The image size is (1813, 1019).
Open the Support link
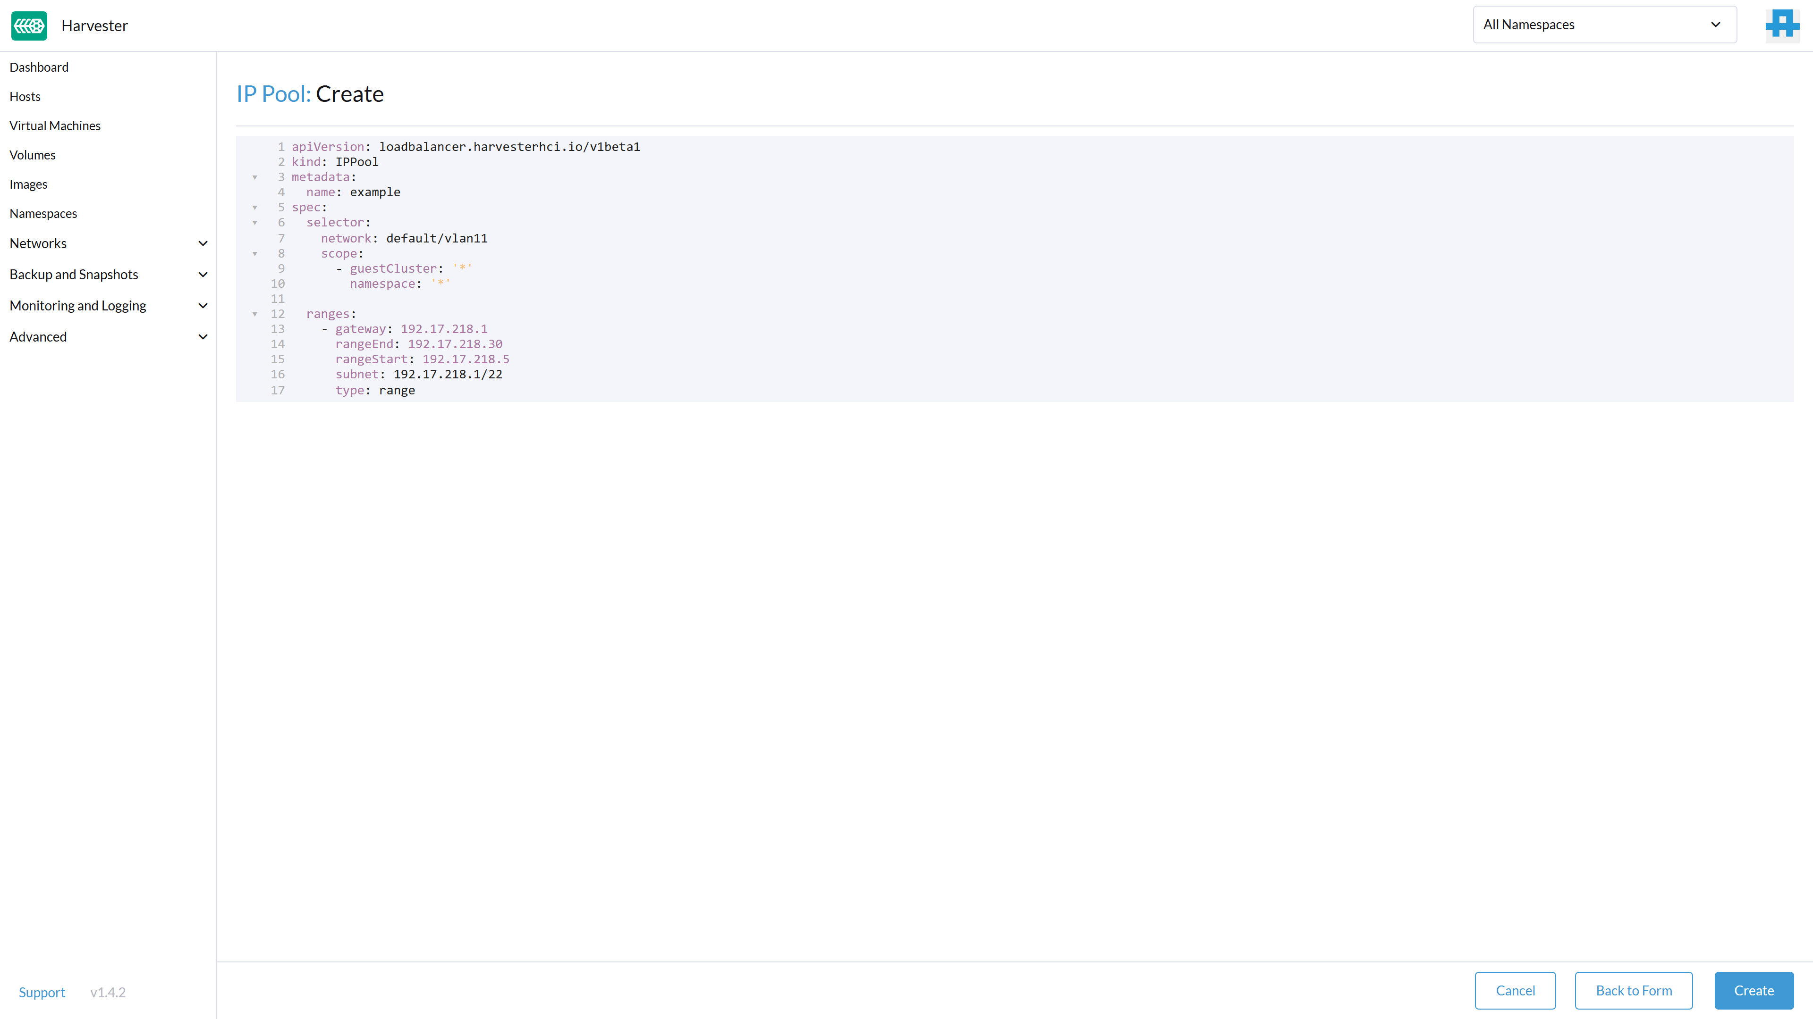[42, 992]
